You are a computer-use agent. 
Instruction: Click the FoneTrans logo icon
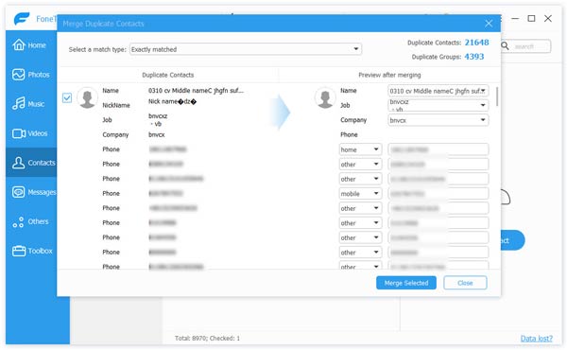tap(22, 18)
